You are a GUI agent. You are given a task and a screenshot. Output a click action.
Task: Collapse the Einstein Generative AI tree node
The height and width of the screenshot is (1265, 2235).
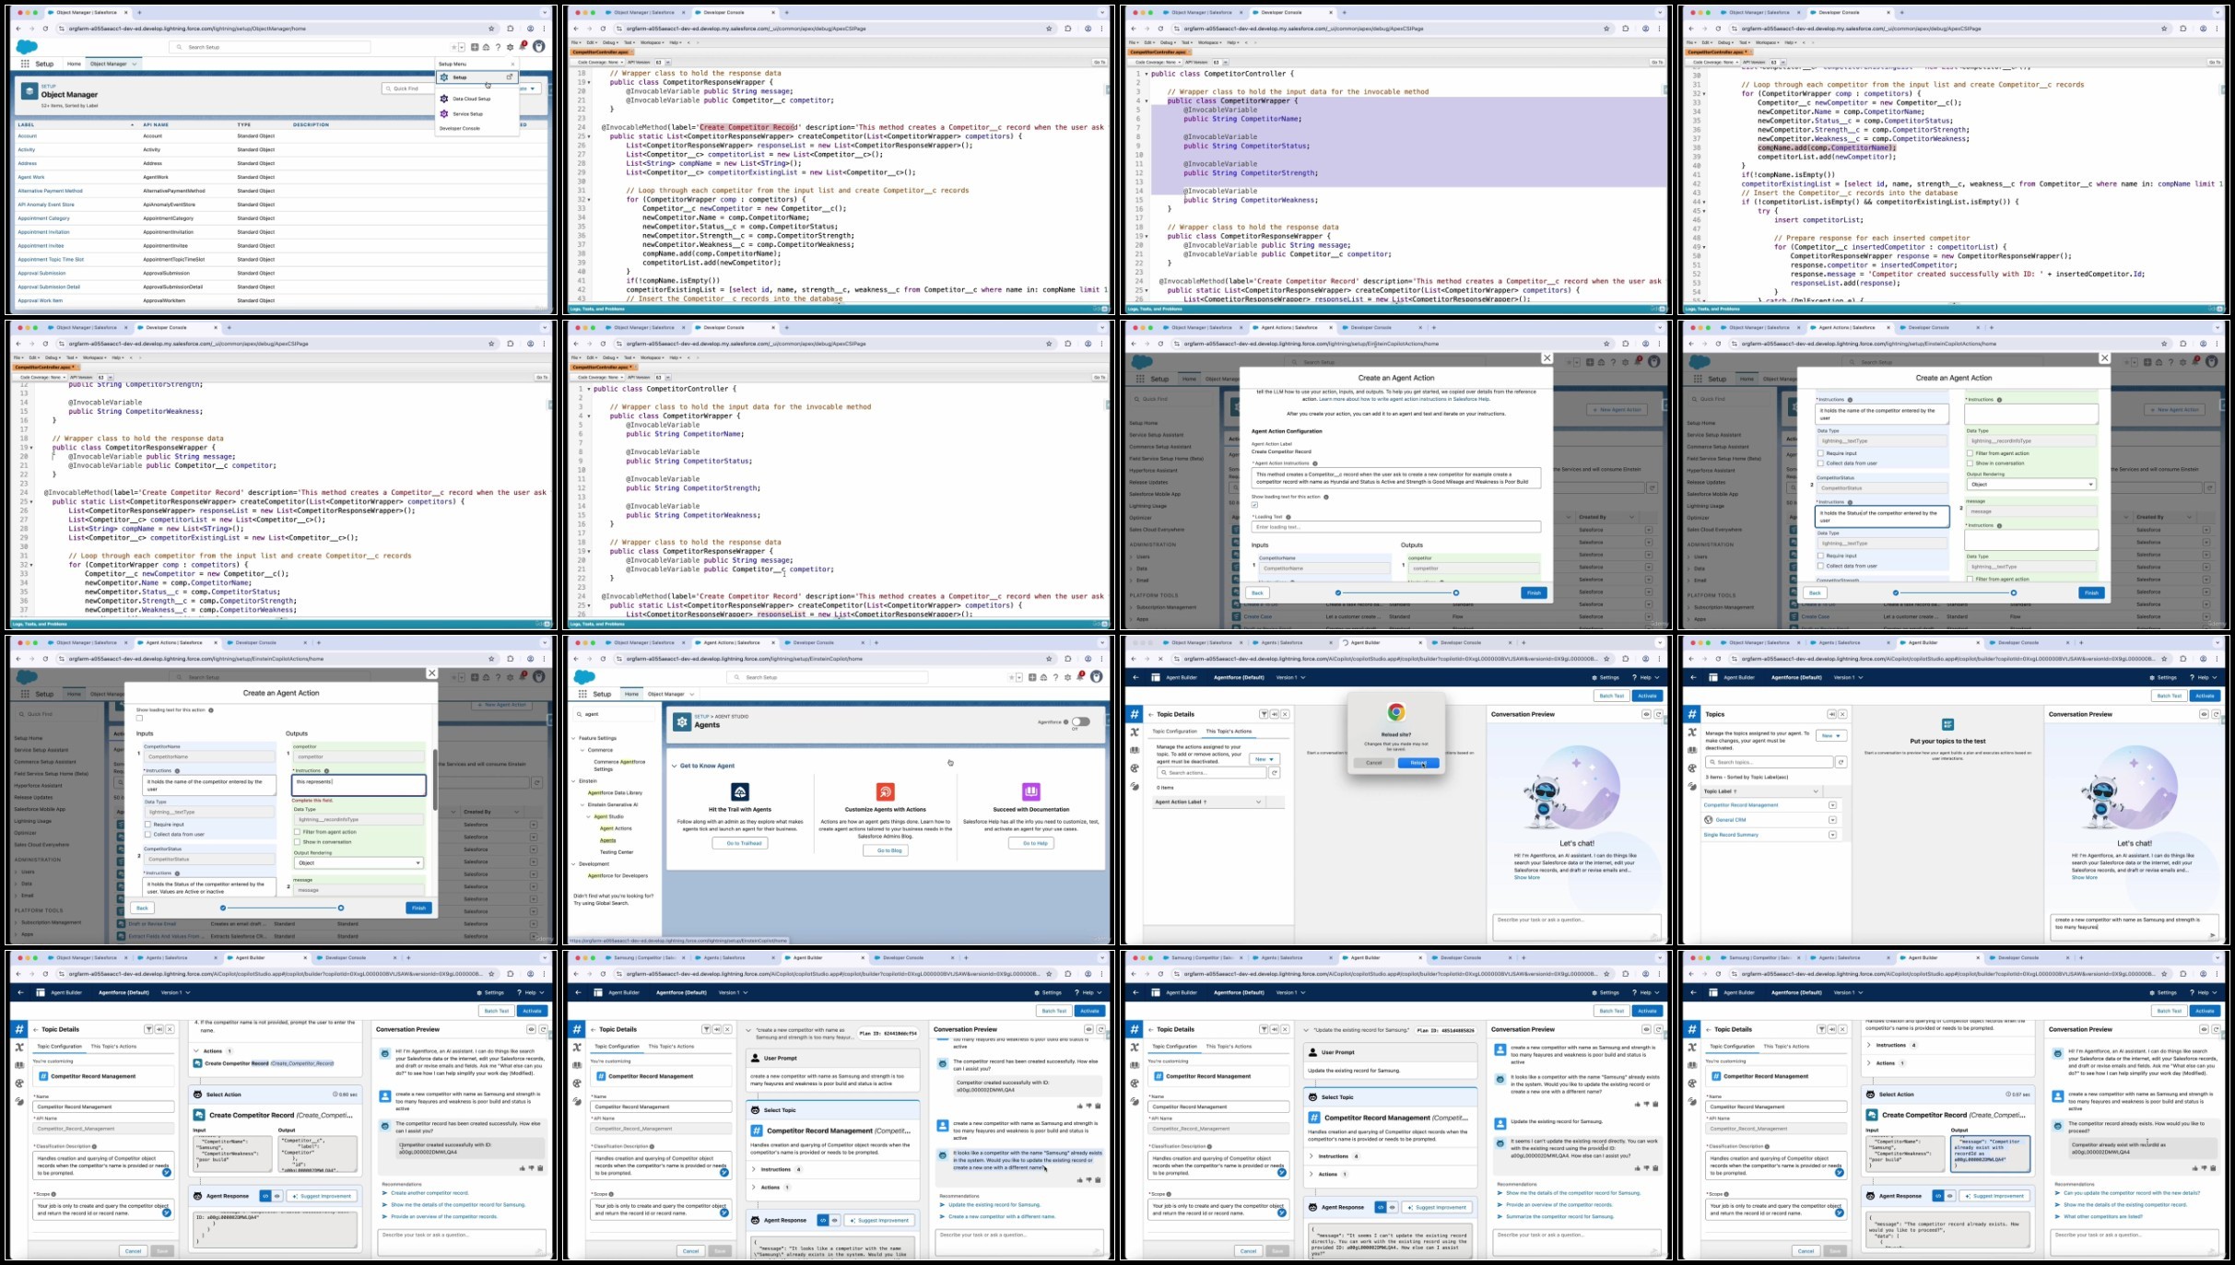tap(583, 804)
